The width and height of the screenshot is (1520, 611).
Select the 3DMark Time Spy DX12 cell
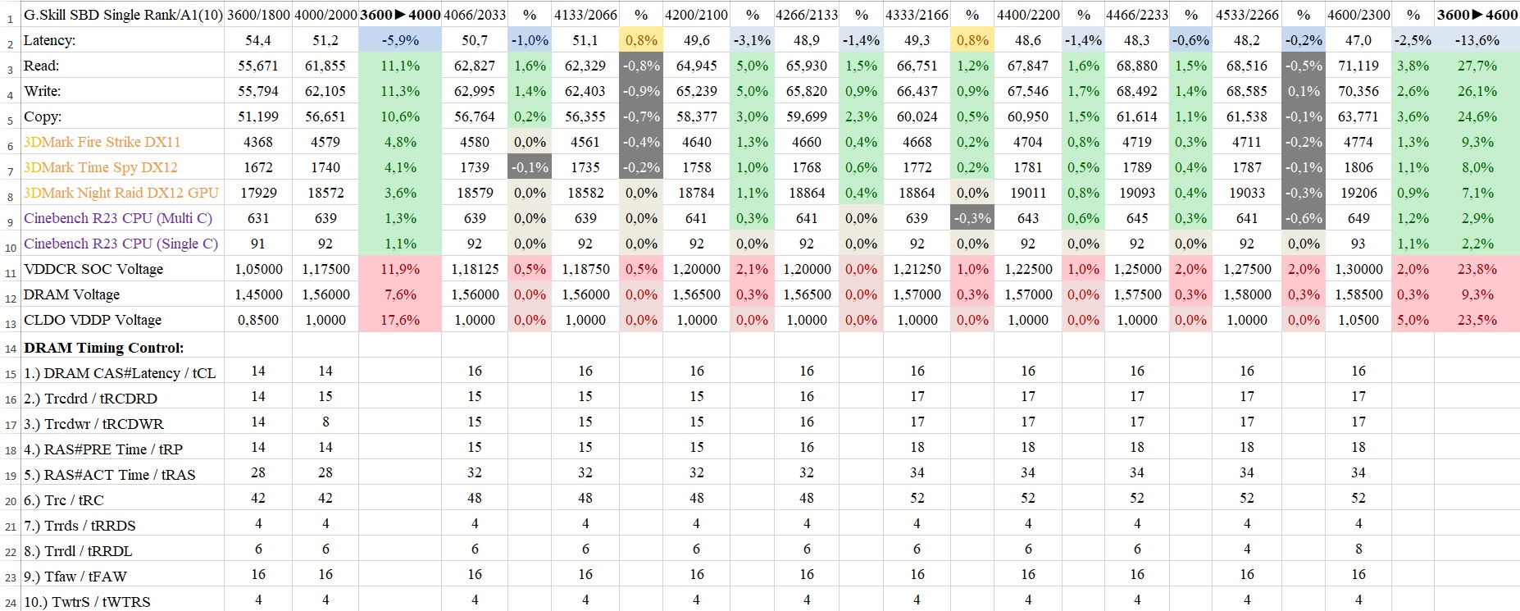click(x=101, y=167)
